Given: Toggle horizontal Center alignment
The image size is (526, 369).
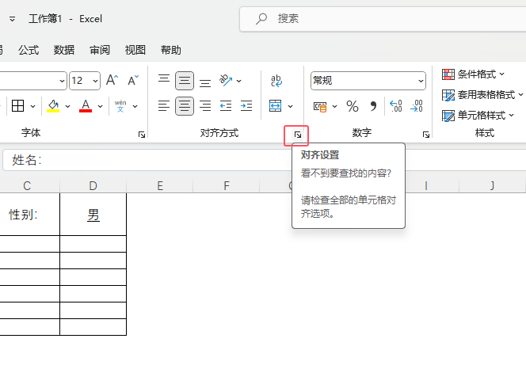Looking at the screenshot, I should tap(185, 106).
